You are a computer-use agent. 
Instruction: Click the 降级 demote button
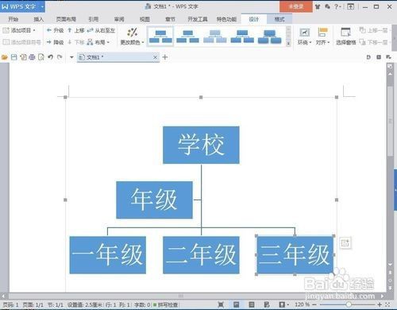point(55,42)
